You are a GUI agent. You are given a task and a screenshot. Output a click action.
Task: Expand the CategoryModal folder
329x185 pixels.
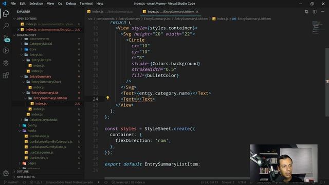click(48, 44)
